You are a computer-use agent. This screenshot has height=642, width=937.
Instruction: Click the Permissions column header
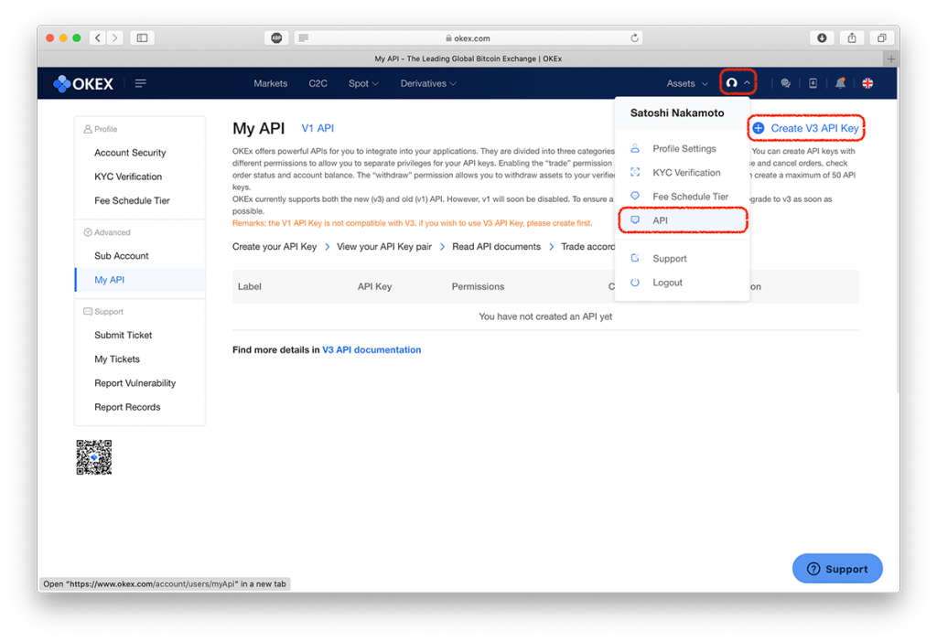478,286
